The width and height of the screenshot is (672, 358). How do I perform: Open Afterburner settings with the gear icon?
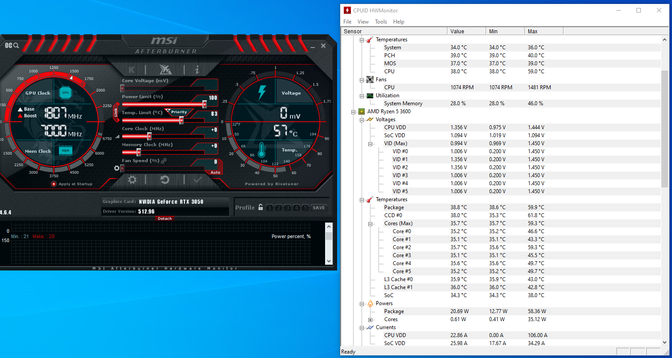click(132, 180)
